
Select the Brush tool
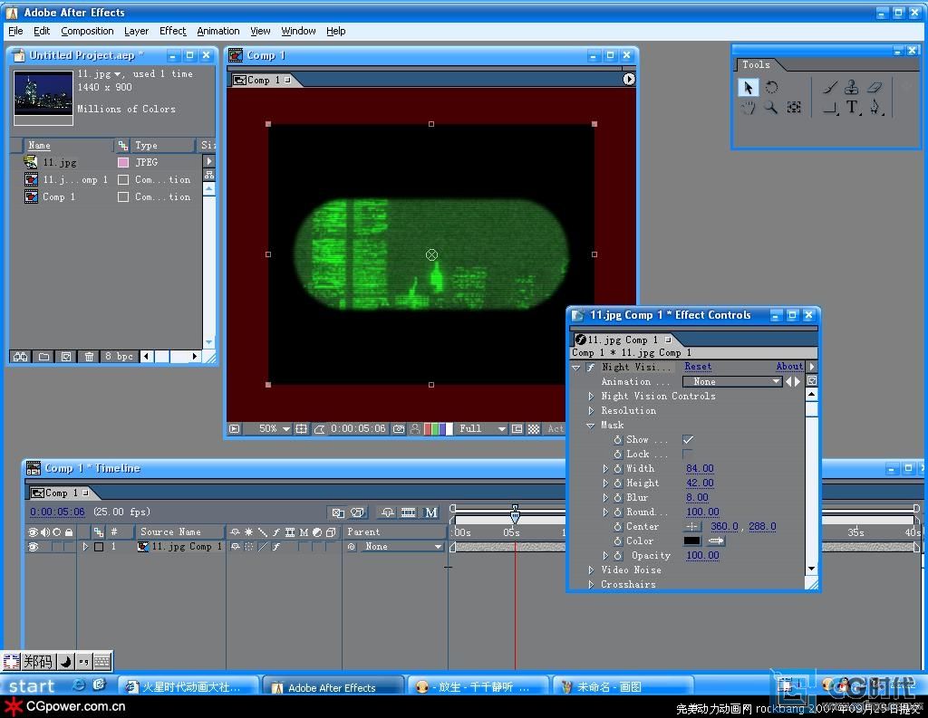pyautogui.click(x=830, y=88)
